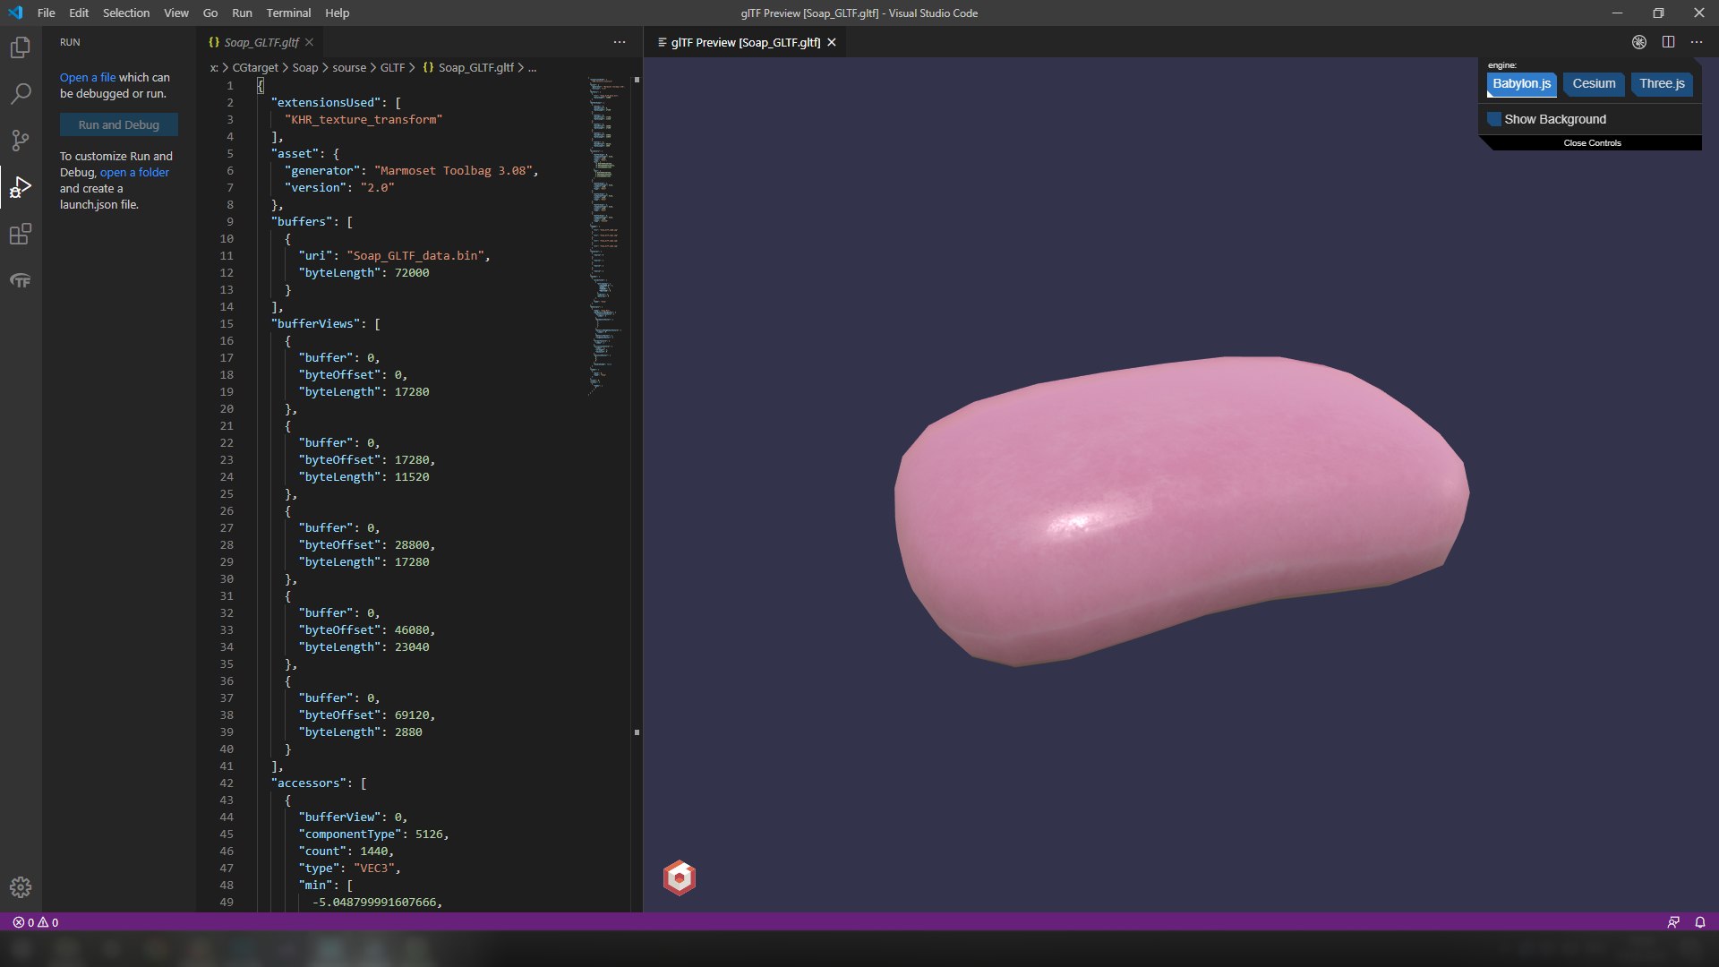Image resolution: width=1719 pixels, height=967 pixels.
Task: Click the Run and Debug button
Action: click(119, 125)
